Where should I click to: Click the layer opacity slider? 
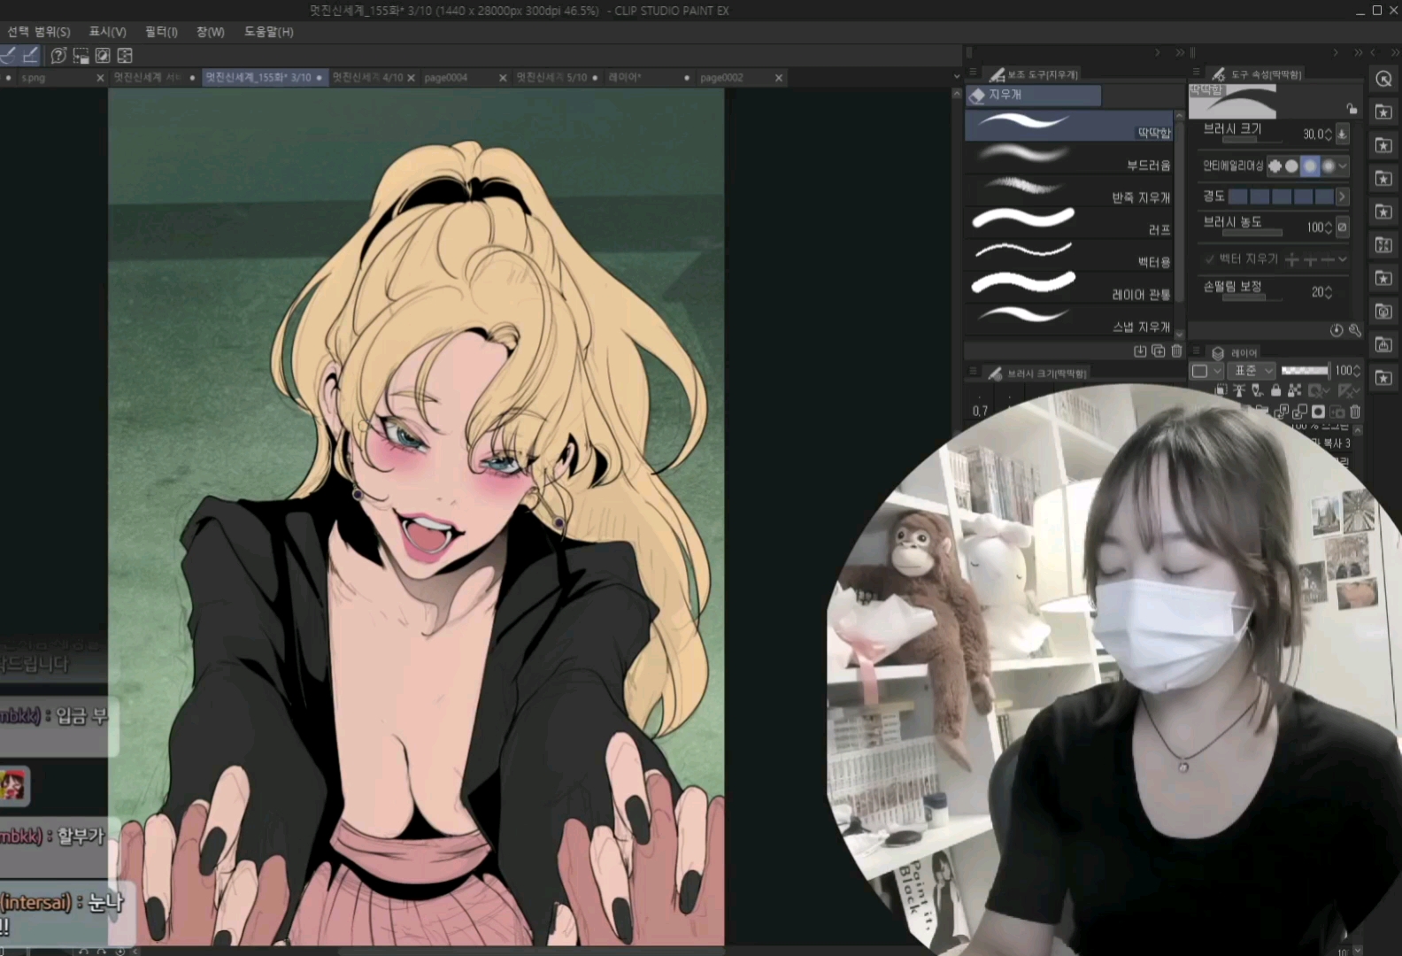pyautogui.click(x=1305, y=371)
